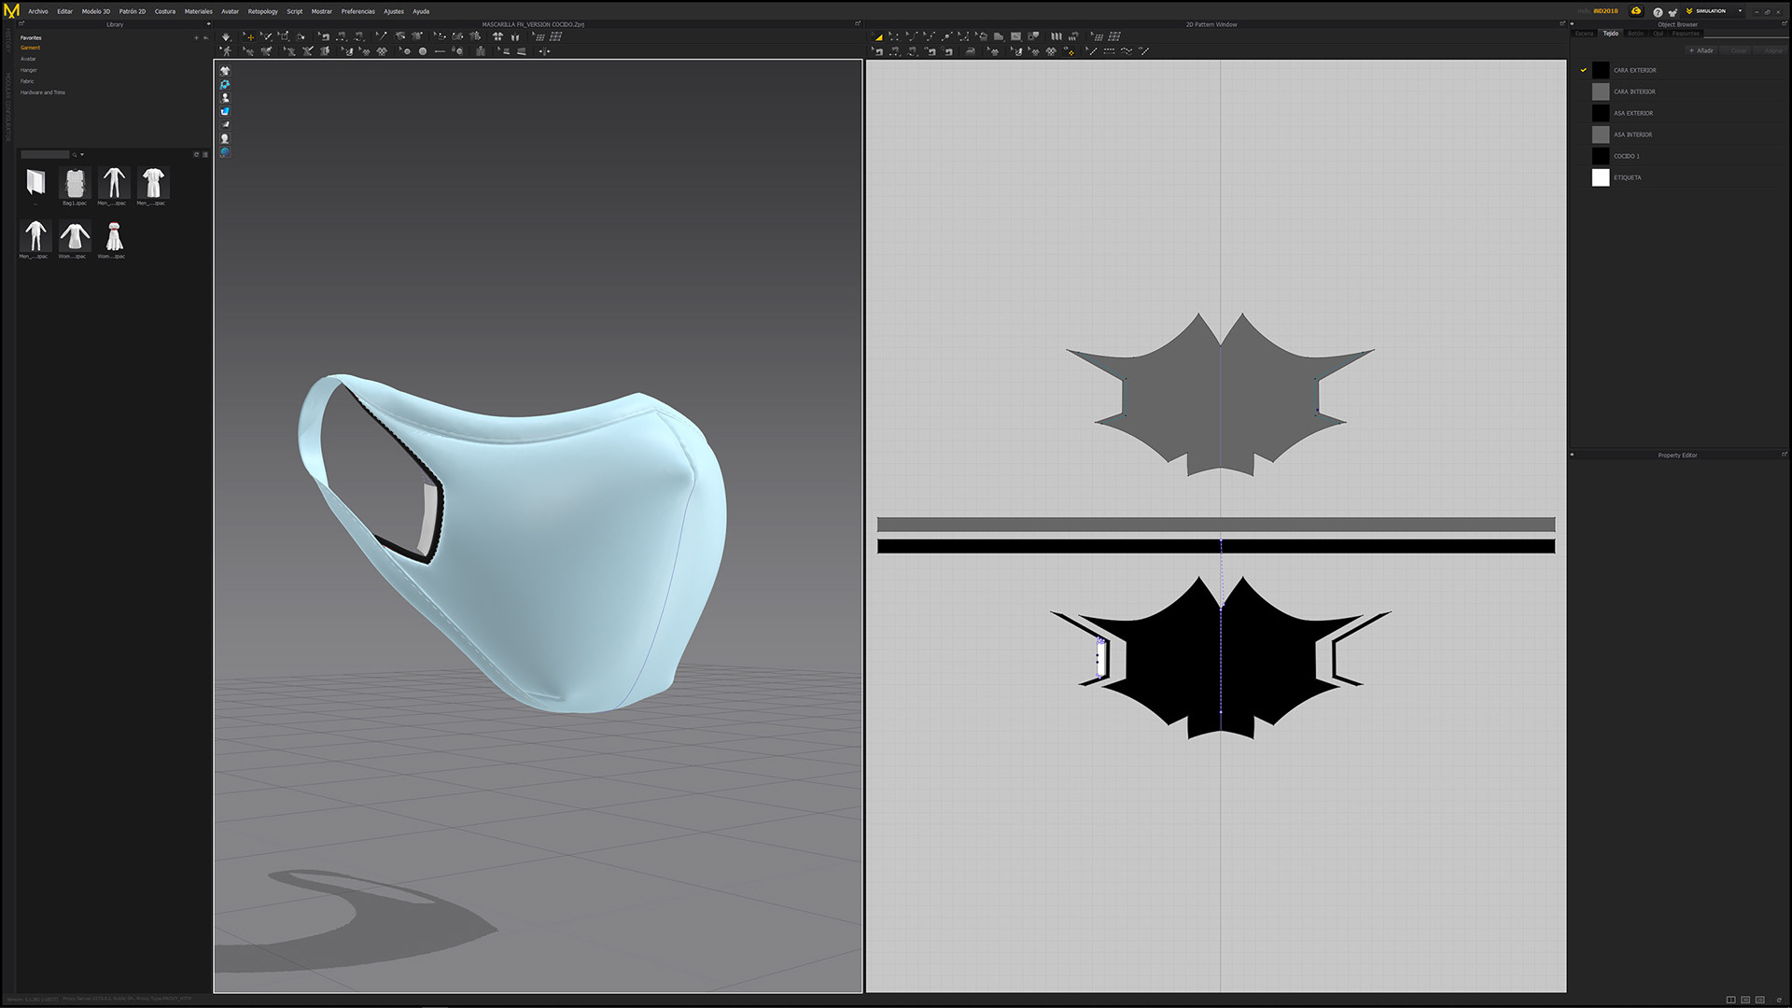Switch to the Escena tab
Screen dimensions: 1792x1008
point(1584,34)
